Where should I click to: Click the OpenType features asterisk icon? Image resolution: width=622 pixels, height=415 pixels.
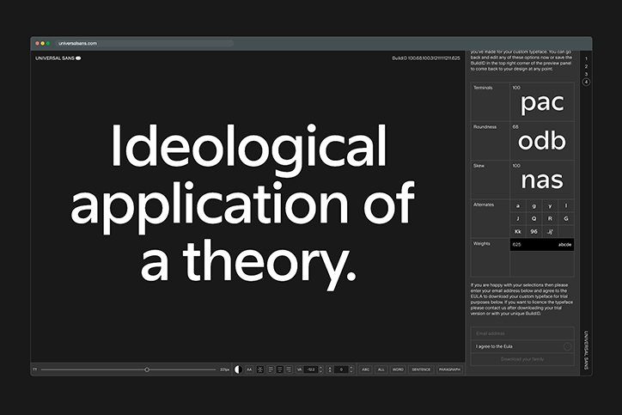tap(260, 369)
